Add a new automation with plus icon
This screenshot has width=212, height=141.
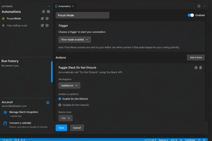click(43, 12)
